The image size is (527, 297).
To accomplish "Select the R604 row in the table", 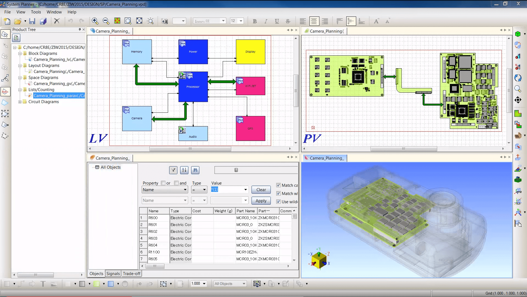I will [x=154, y=245].
